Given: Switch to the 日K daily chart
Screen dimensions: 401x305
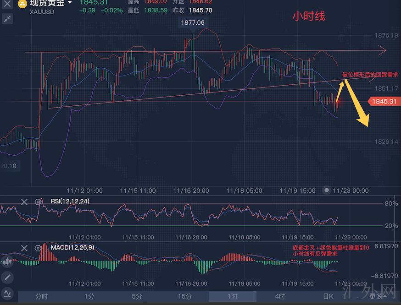Looking at the screenshot, I should tap(328, 296).
